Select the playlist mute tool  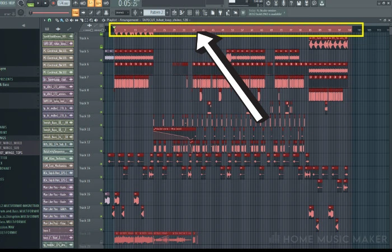pyautogui.click(x=72, y=20)
